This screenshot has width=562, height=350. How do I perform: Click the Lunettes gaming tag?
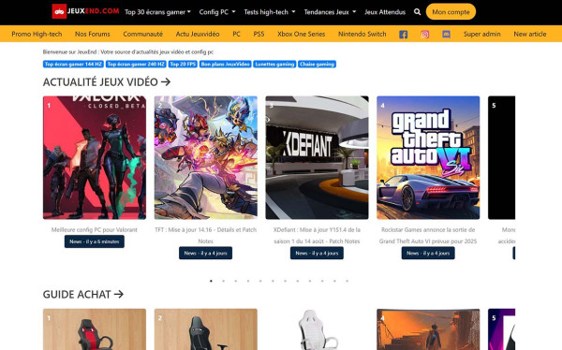point(274,65)
